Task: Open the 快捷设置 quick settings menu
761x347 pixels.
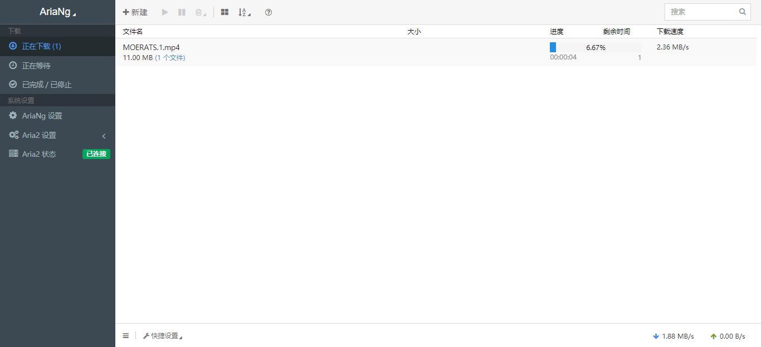Action: (163, 336)
